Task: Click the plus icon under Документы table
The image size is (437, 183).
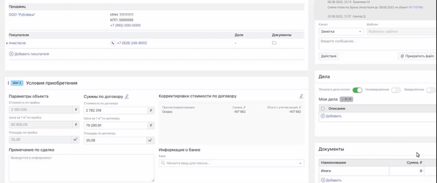Action: (323, 180)
